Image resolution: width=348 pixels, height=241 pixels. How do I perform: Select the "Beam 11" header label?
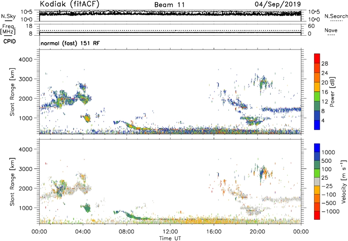point(170,5)
